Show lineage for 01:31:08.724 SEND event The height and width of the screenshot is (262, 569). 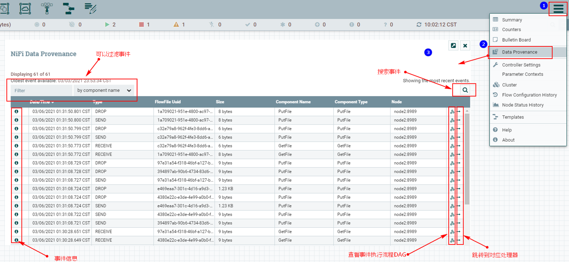tap(452, 206)
